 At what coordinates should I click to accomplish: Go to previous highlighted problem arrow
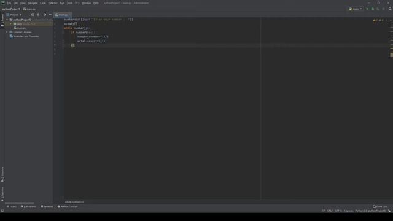(x=386, y=20)
